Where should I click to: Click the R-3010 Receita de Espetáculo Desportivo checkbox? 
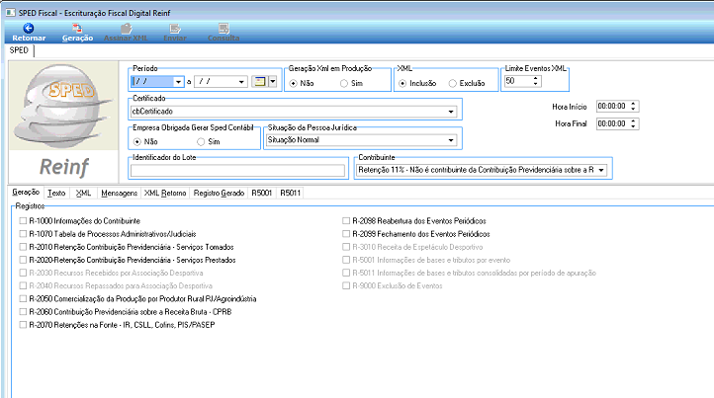[x=346, y=247]
